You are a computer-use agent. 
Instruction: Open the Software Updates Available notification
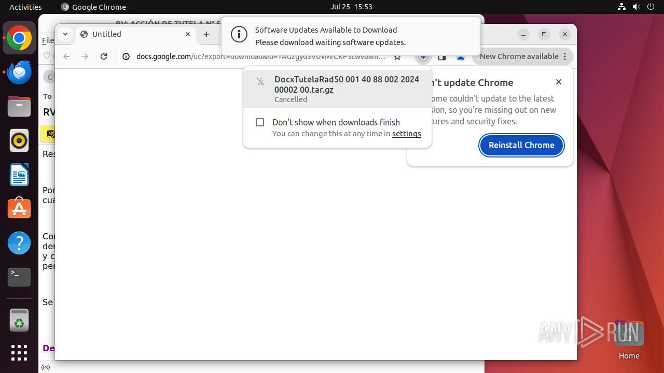coord(351,36)
